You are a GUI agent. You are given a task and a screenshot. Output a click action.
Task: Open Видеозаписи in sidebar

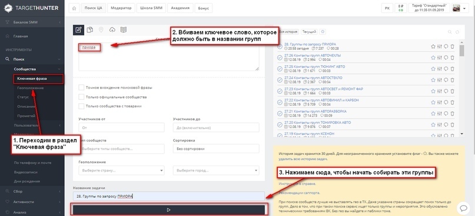pyautogui.click(x=25, y=172)
